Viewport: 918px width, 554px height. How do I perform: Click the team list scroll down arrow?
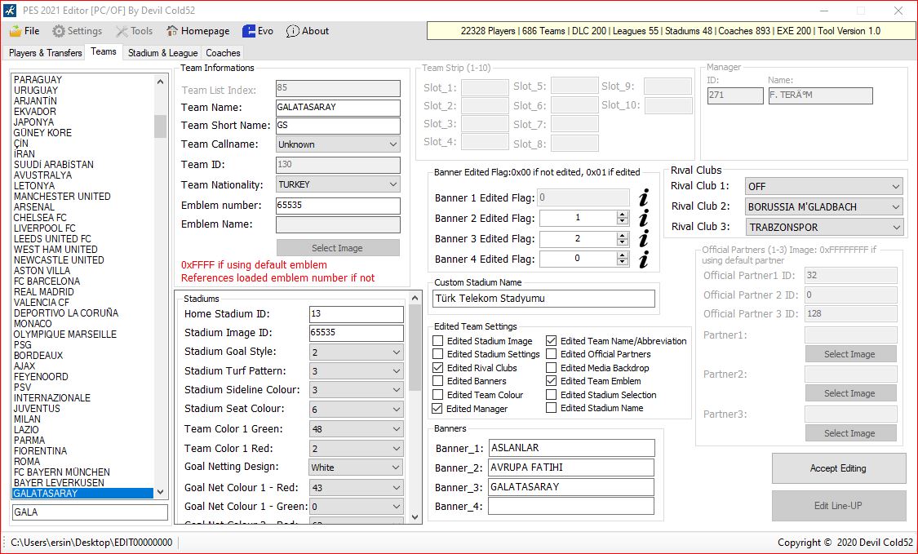[x=161, y=493]
